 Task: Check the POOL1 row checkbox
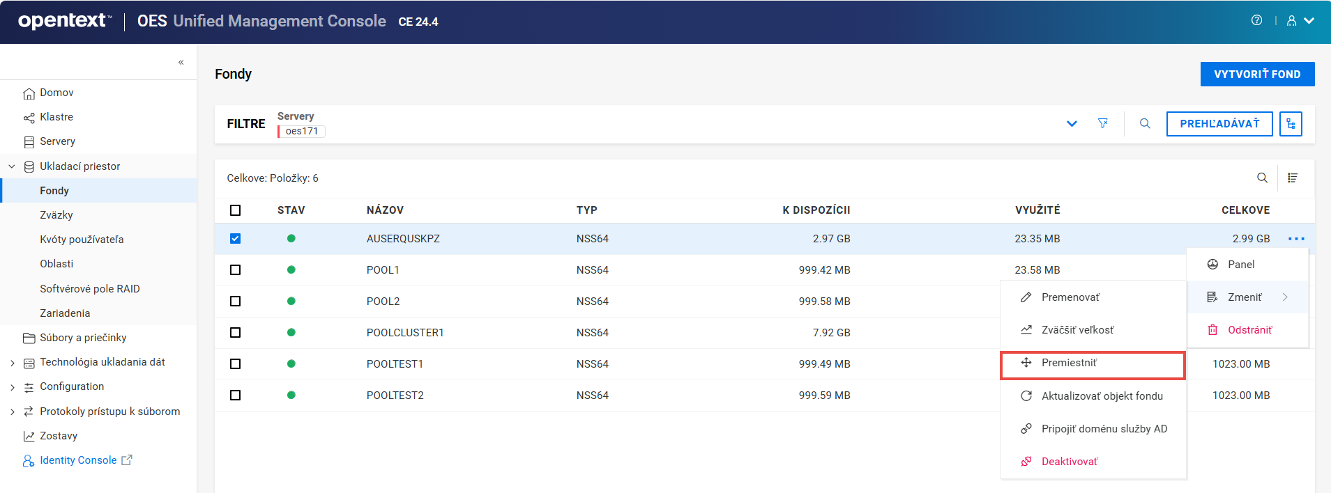coord(236,270)
